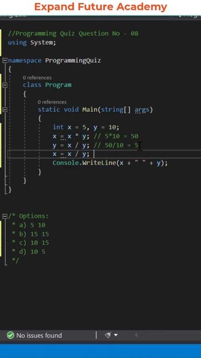Click option 'd) 10 5'
This screenshot has height=358, width=201.
coord(32,252)
